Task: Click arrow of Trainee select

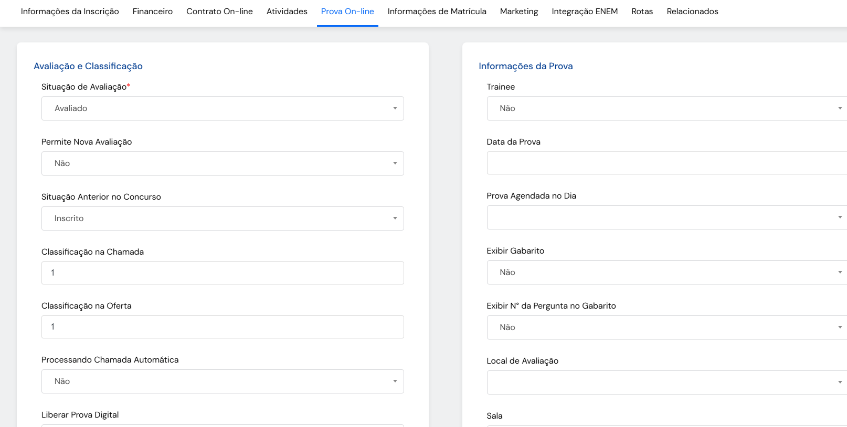Action: coord(840,108)
